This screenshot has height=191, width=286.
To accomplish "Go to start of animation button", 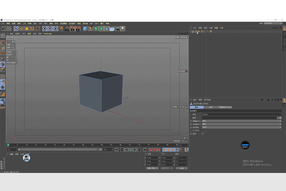I will click(x=117, y=150).
